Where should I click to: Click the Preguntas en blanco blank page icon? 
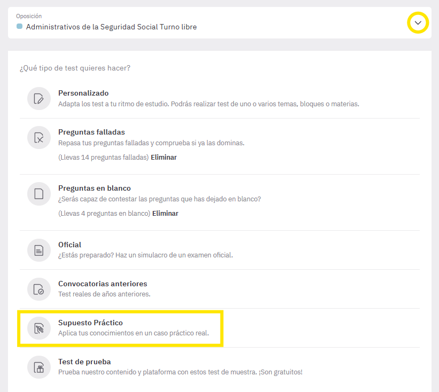point(39,194)
